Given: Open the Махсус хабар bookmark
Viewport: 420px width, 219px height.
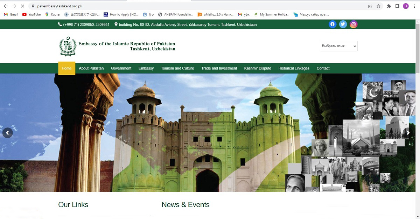Looking at the screenshot, I should 311,14.
